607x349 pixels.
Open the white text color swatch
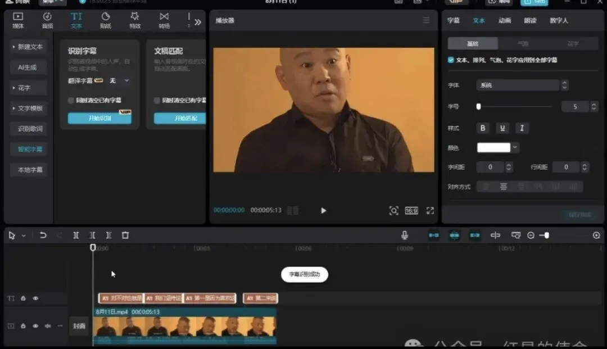pos(493,147)
